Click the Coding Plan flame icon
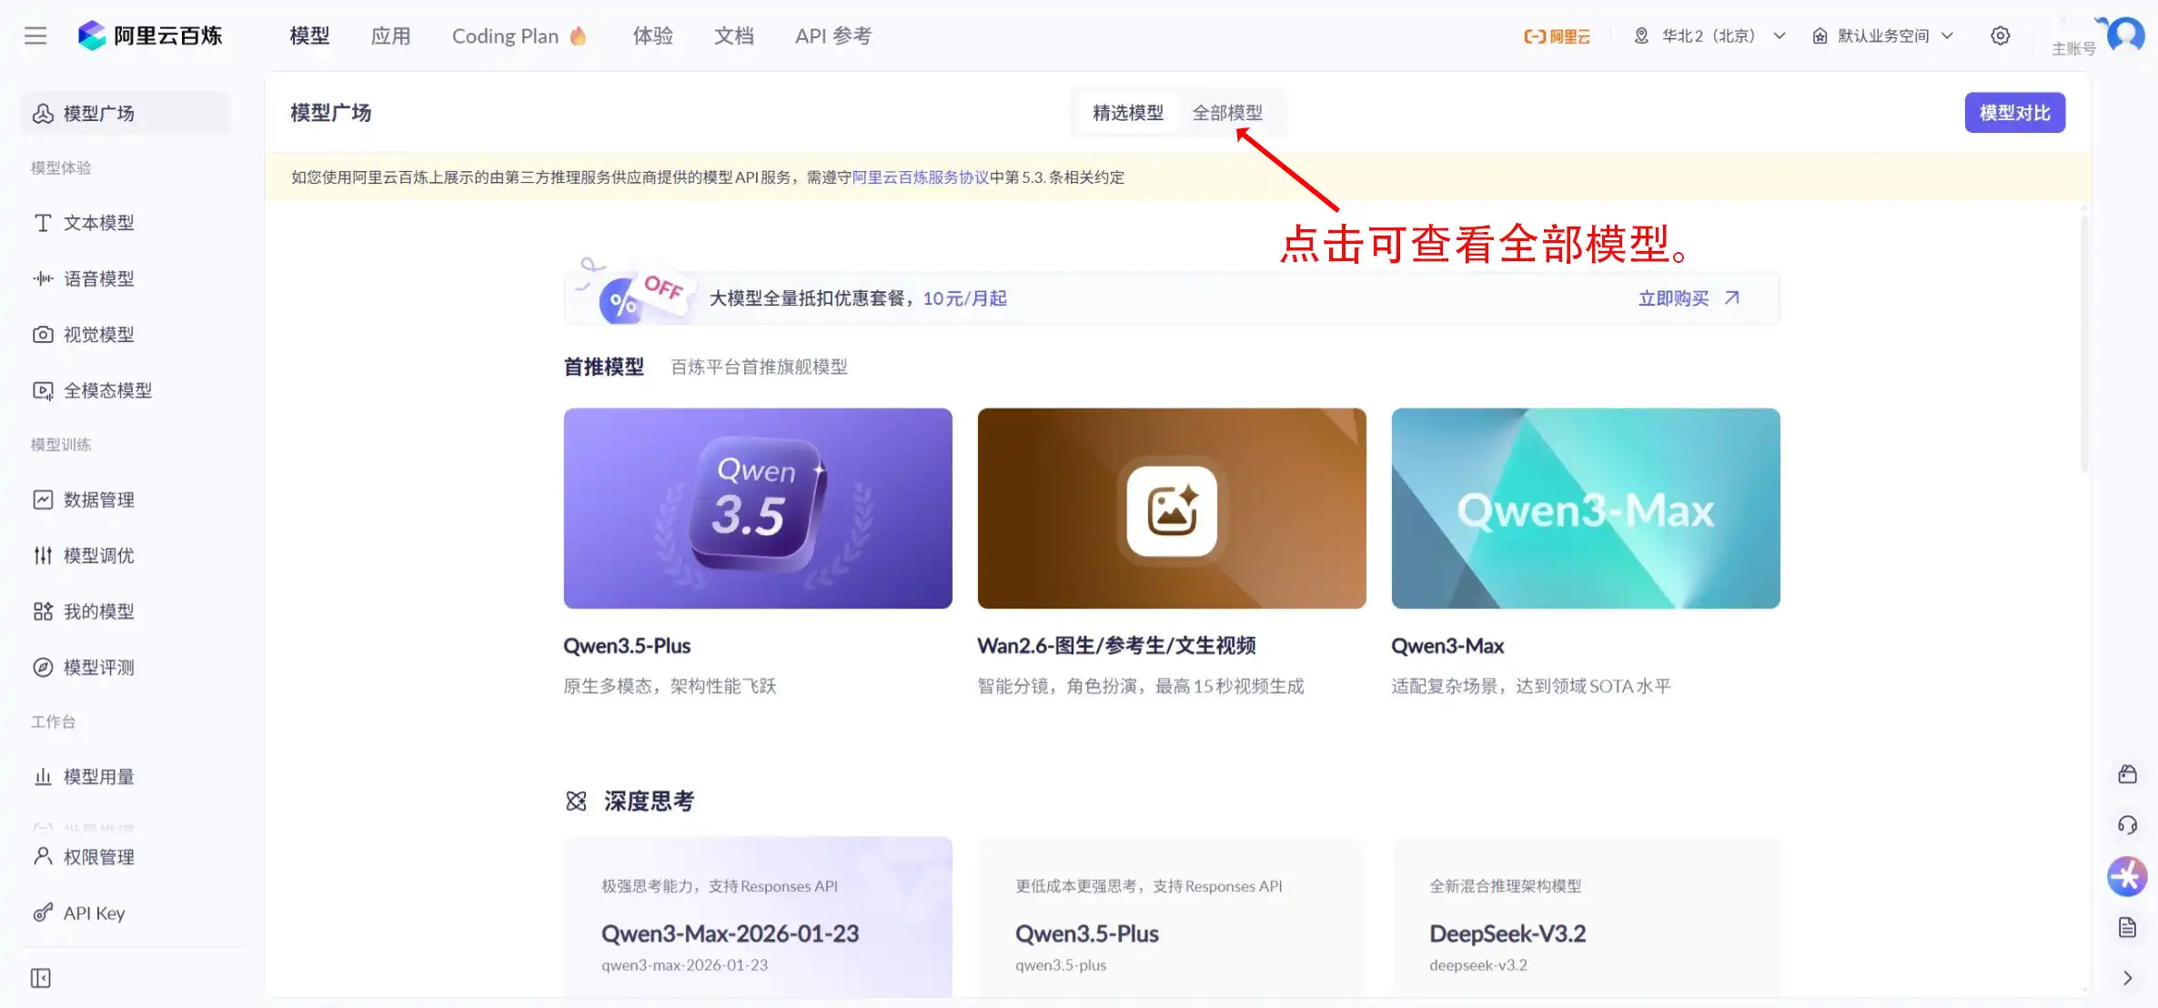Image resolution: width=2158 pixels, height=1008 pixels. 578,35
